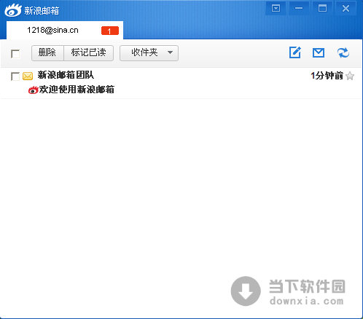Open the title bar dropdown menu icon
The width and height of the screenshot is (363, 319).
pyautogui.click(x=276, y=9)
